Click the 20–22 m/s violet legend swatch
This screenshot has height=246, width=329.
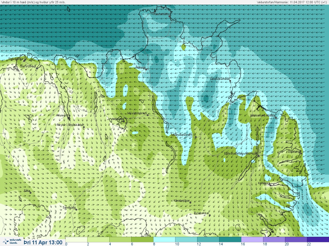[296, 239]
